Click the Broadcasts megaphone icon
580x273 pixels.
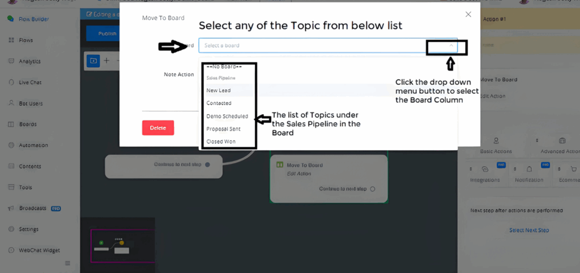[x=11, y=208]
